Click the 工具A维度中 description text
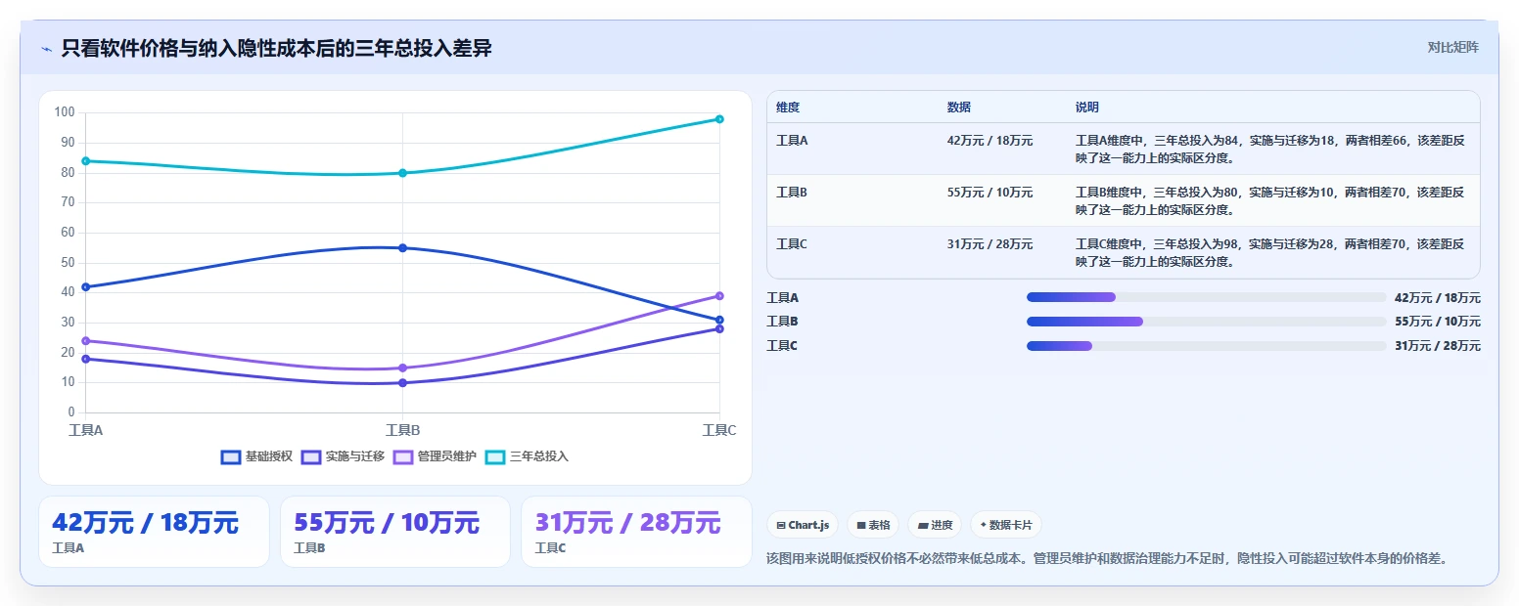Viewport: 1519px width, 606px height. (1270, 149)
